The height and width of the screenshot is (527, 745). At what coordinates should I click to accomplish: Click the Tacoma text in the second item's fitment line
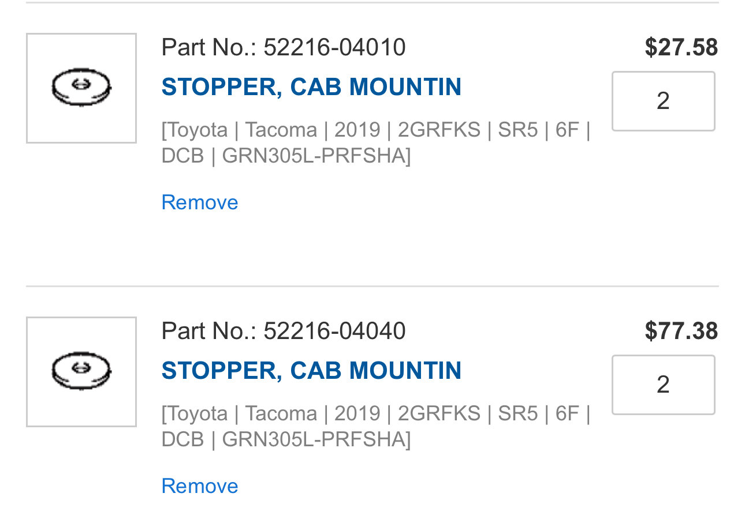281,413
